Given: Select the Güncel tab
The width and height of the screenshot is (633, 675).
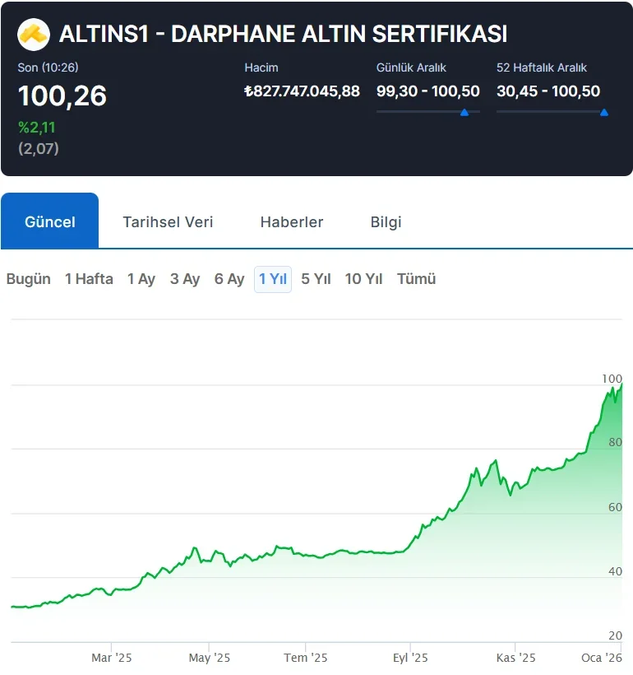Looking at the screenshot, I should (x=49, y=221).
